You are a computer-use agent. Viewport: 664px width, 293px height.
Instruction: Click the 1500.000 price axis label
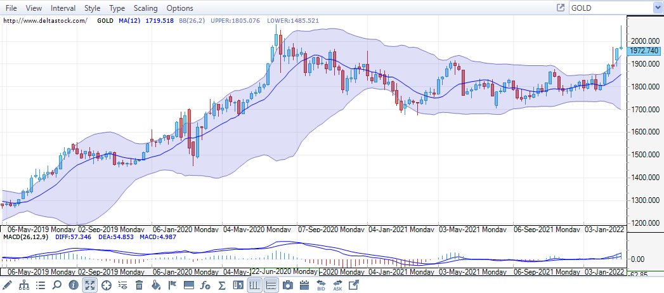tap(645, 155)
